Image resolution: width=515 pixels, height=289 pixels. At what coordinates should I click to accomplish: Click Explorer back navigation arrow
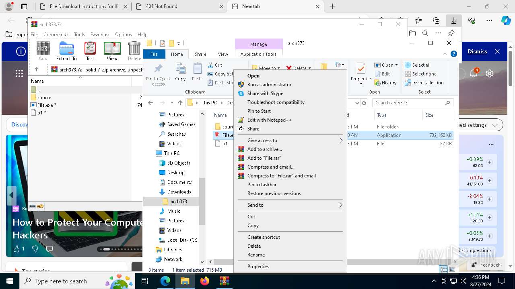click(x=150, y=103)
